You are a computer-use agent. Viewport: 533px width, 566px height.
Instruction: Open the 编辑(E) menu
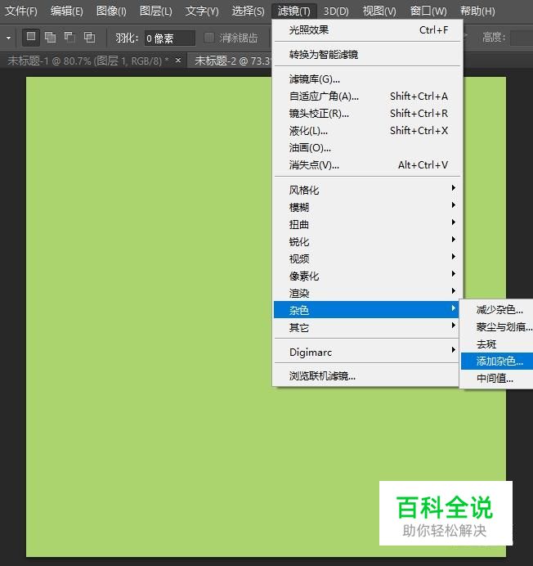pos(67,11)
